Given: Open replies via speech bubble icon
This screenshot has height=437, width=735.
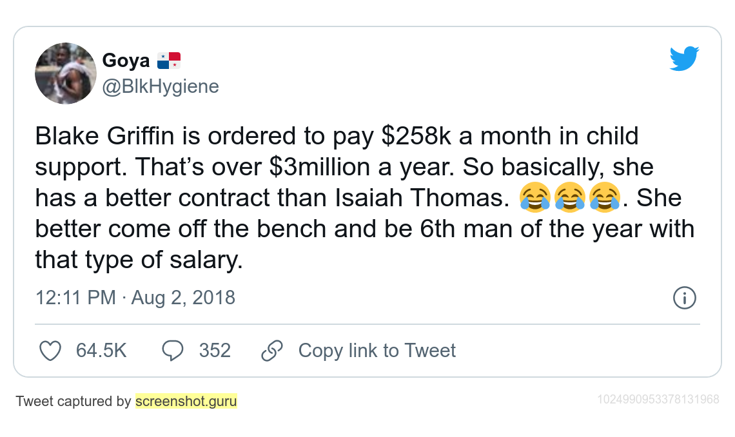Looking at the screenshot, I should [173, 351].
